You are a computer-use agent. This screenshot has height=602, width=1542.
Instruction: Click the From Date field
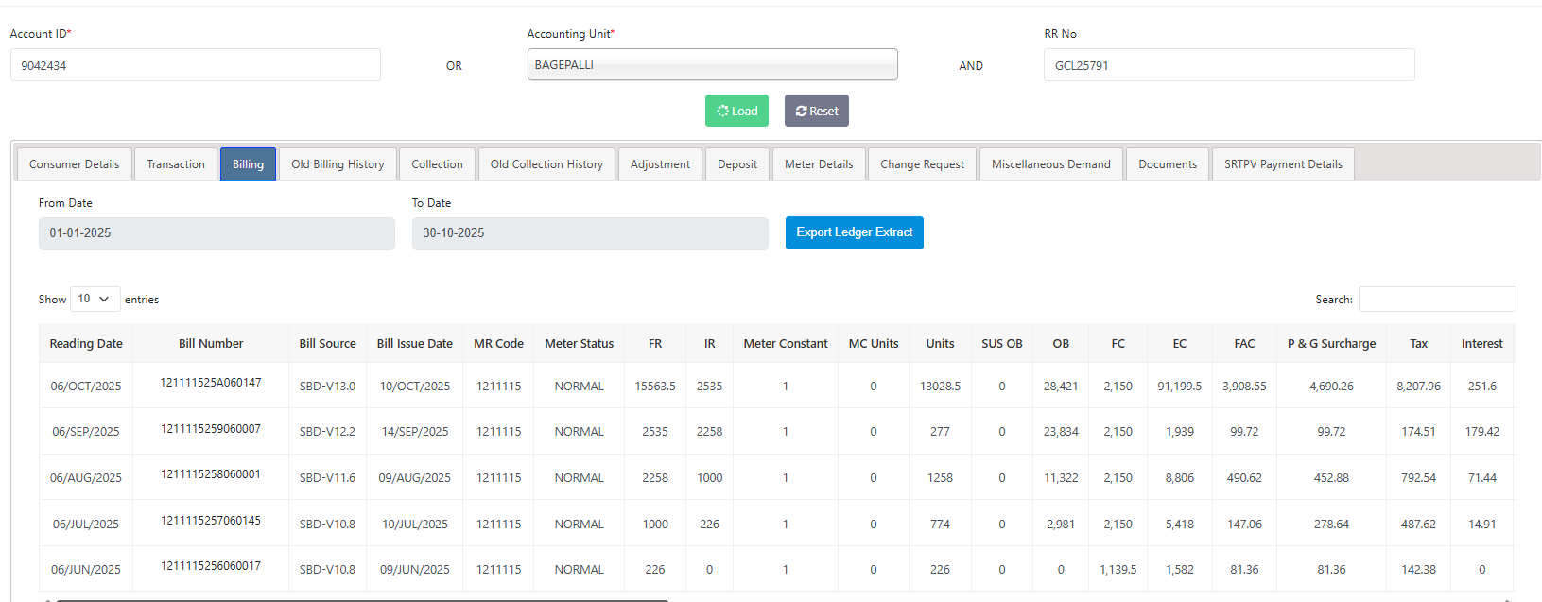pos(217,233)
